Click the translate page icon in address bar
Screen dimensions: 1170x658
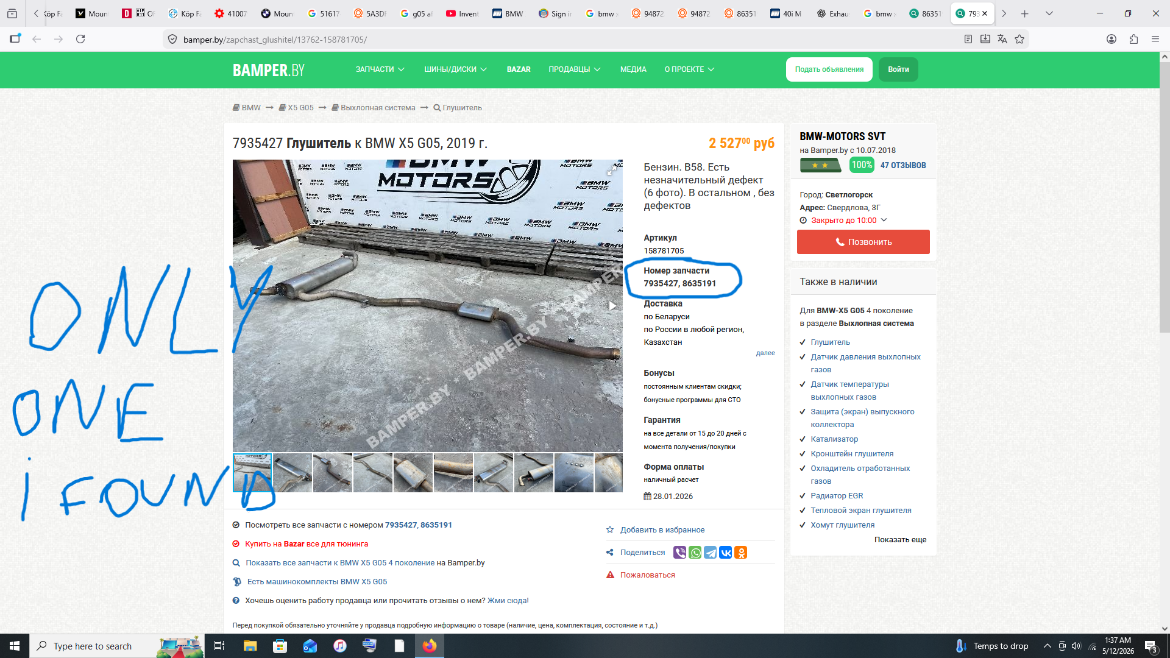(1002, 39)
